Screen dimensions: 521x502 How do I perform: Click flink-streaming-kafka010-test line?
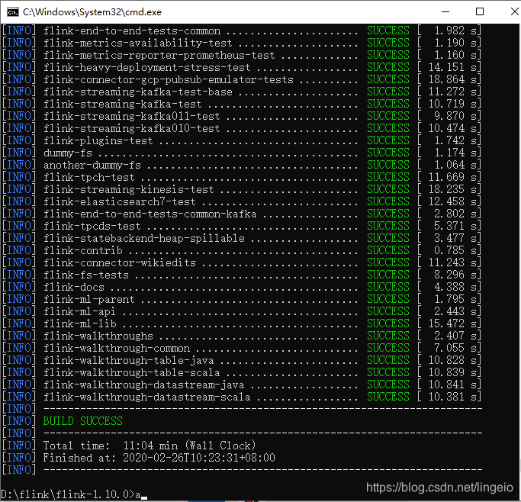tap(242, 129)
